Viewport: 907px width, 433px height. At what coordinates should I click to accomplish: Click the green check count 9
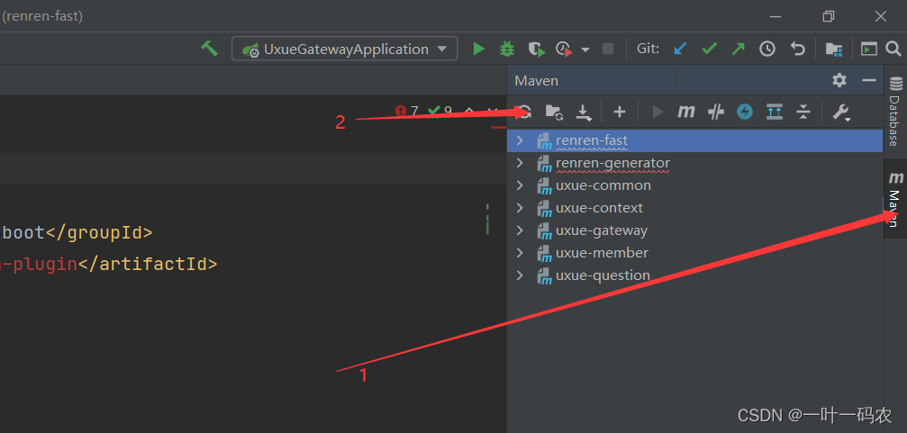[440, 111]
